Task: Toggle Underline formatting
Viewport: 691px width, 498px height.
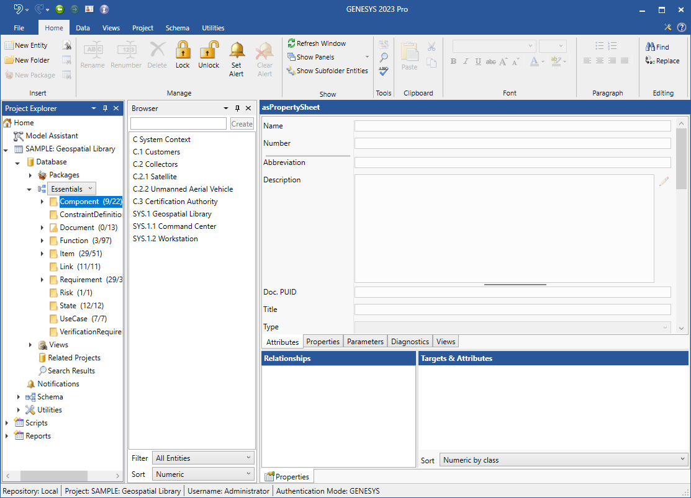Action: click(x=478, y=61)
